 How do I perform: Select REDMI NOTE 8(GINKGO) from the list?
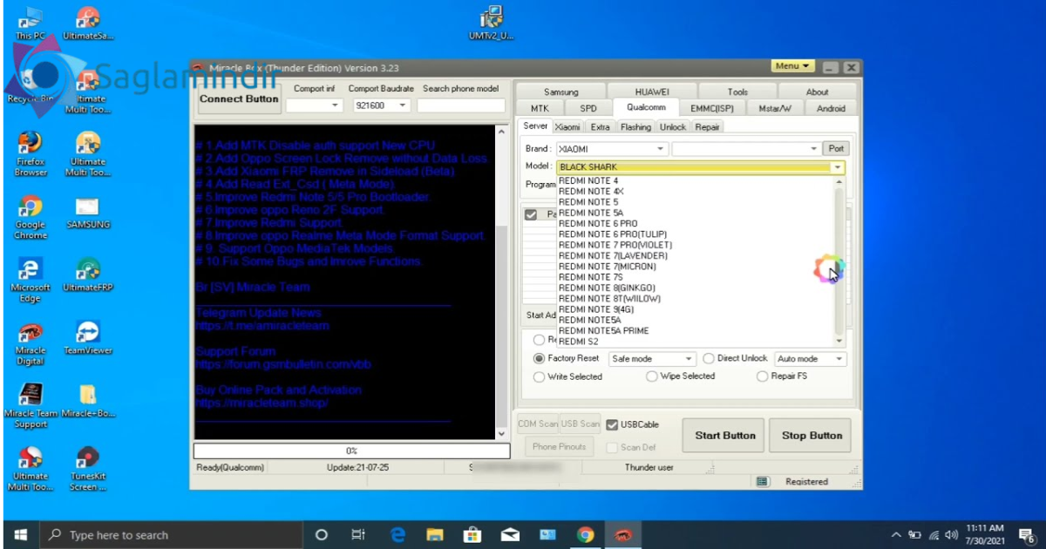(x=607, y=288)
